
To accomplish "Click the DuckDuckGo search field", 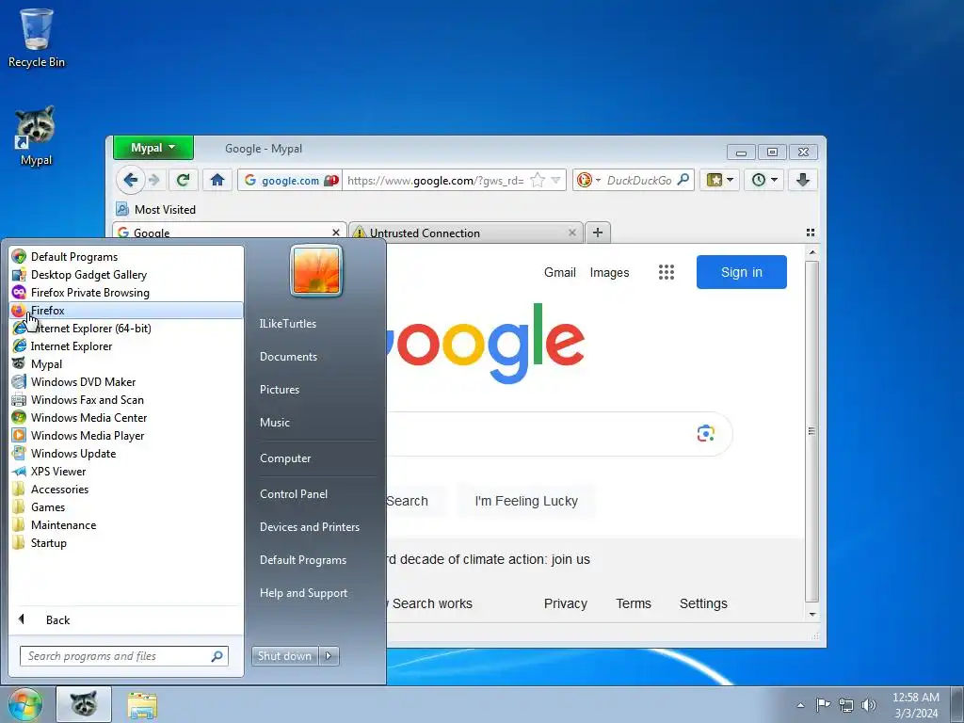I will (x=639, y=180).
